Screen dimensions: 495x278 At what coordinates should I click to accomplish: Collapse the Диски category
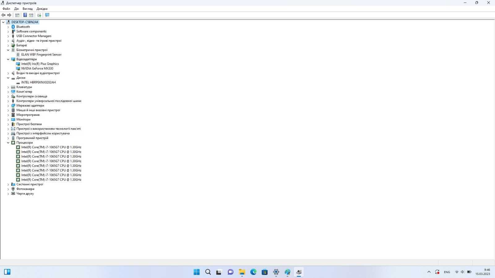(x=8, y=78)
